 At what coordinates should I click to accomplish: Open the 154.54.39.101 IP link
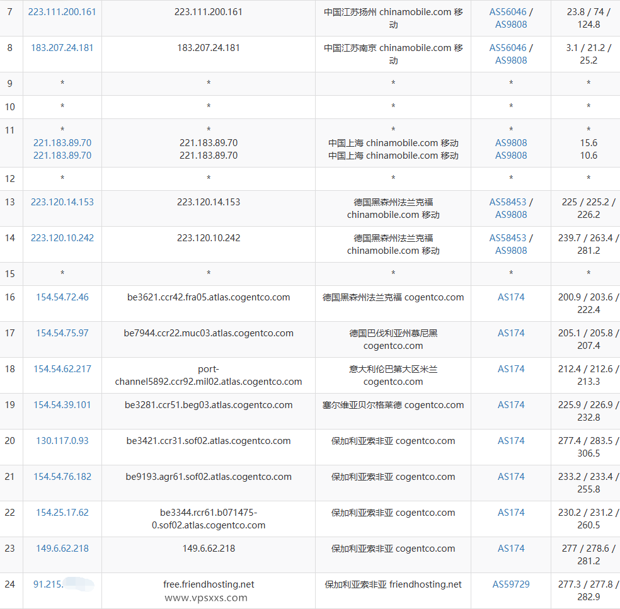[62, 405]
